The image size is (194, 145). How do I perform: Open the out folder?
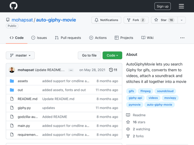click(x=20, y=90)
